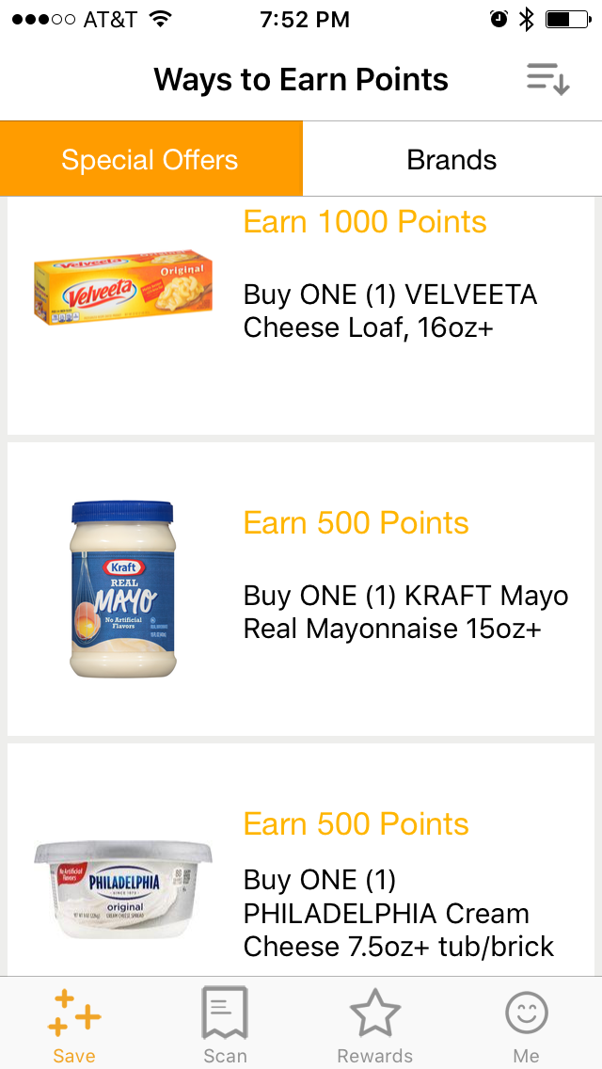Open the Velveeta Cheese Loaf offer description
The height and width of the screenshot is (1069, 602).
[x=390, y=311]
